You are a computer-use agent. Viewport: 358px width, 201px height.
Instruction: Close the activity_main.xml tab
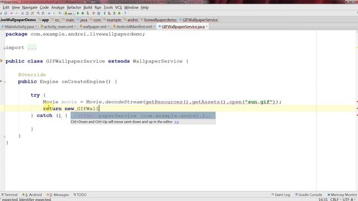click(x=75, y=27)
